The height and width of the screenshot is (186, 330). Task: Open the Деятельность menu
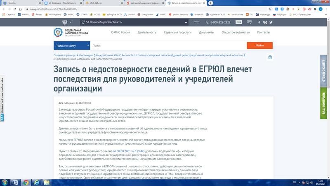pyautogui.click(x=147, y=32)
